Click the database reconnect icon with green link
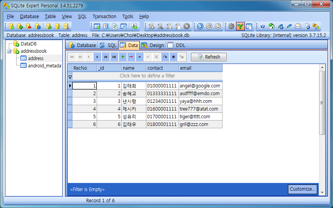Viewport: 333px width, 208px height. pyautogui.click(x=49, y=26)
